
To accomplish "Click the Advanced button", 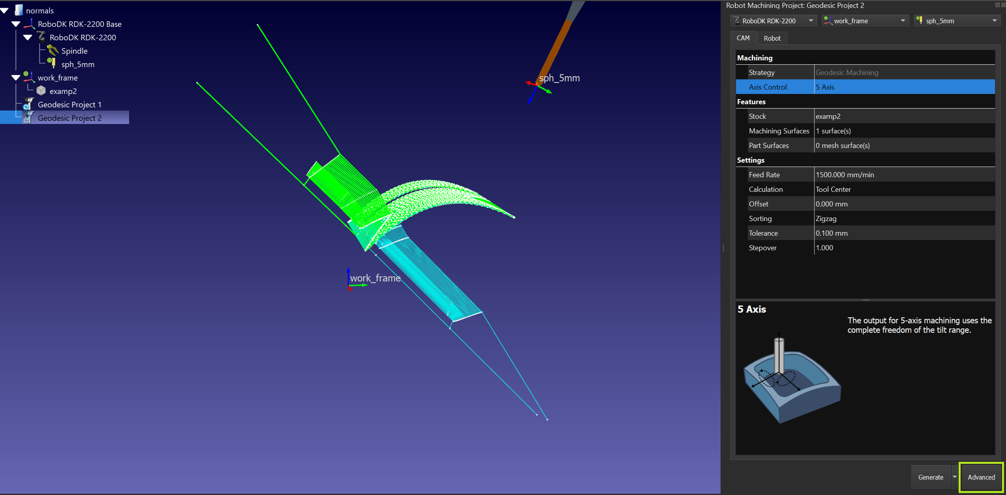I will 981,477.
